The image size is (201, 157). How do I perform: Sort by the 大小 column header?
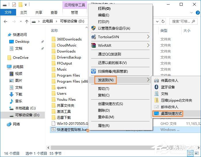187,31
